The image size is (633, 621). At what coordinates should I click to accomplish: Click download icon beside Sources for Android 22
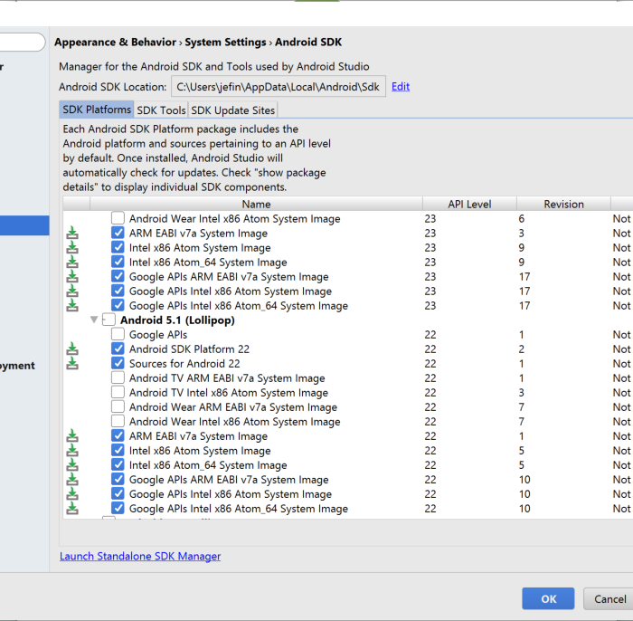(x=72, y=364)
